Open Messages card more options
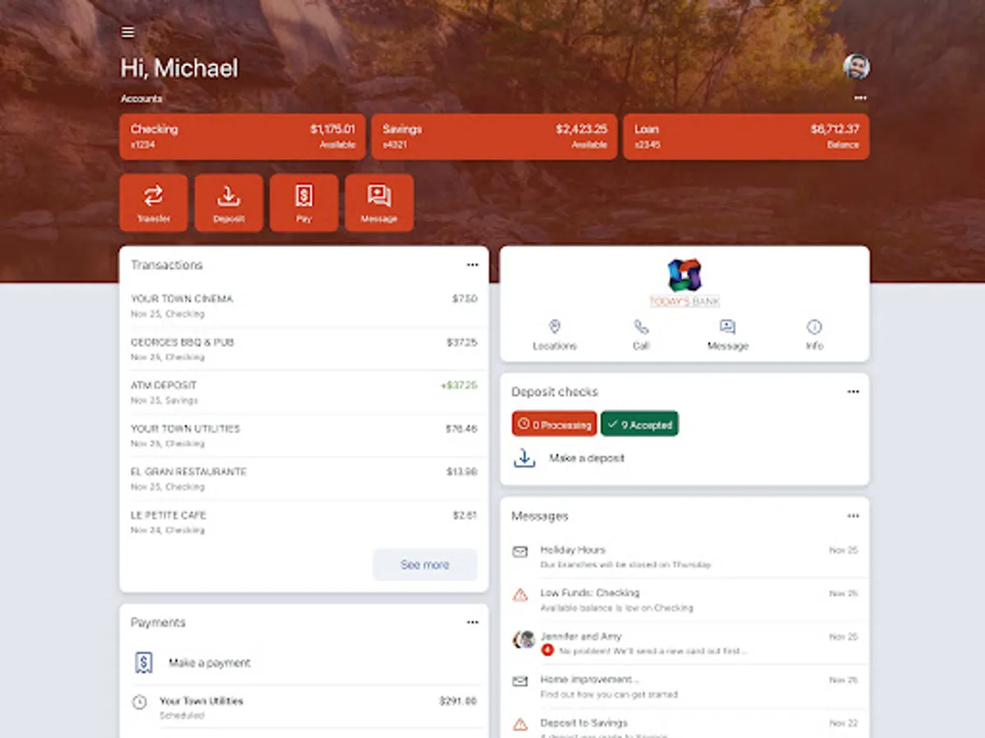 (854, 516)
